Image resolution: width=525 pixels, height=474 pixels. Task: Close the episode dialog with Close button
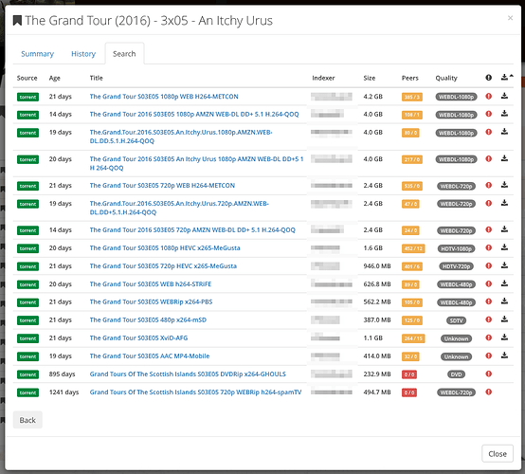tap(498, 453)
